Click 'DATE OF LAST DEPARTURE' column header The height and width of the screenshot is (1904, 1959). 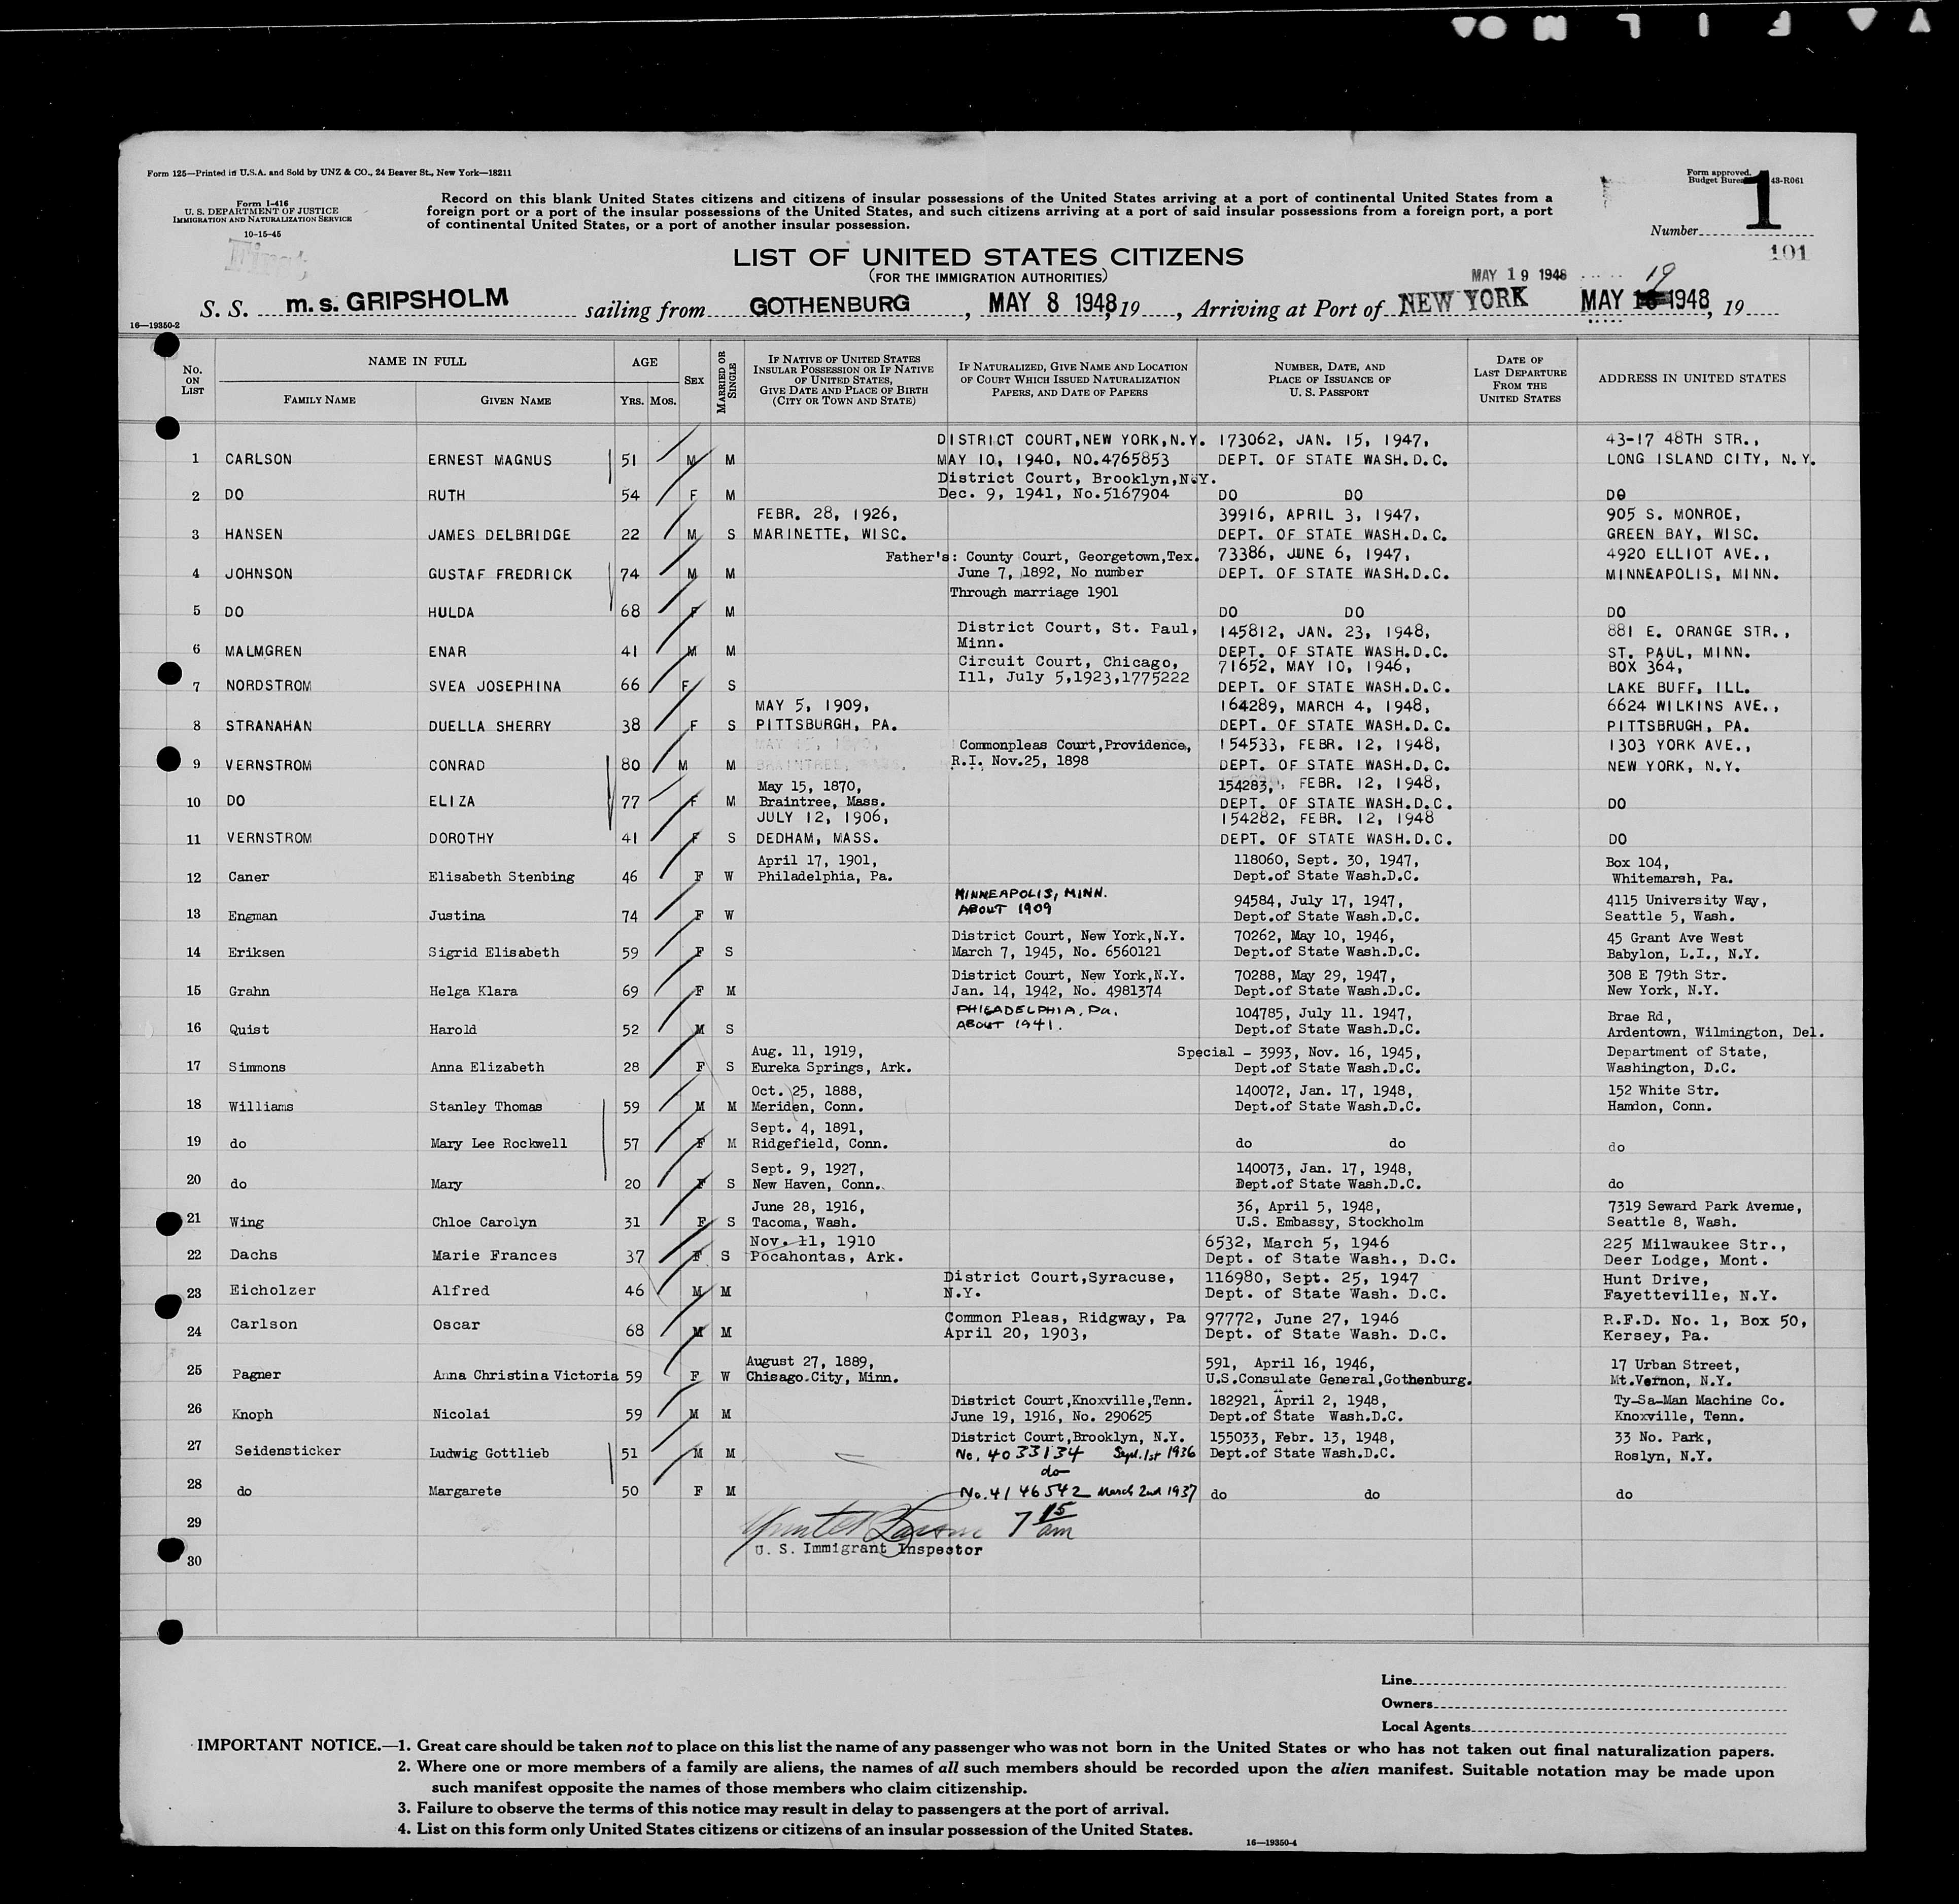click(x=1520, y=379)
